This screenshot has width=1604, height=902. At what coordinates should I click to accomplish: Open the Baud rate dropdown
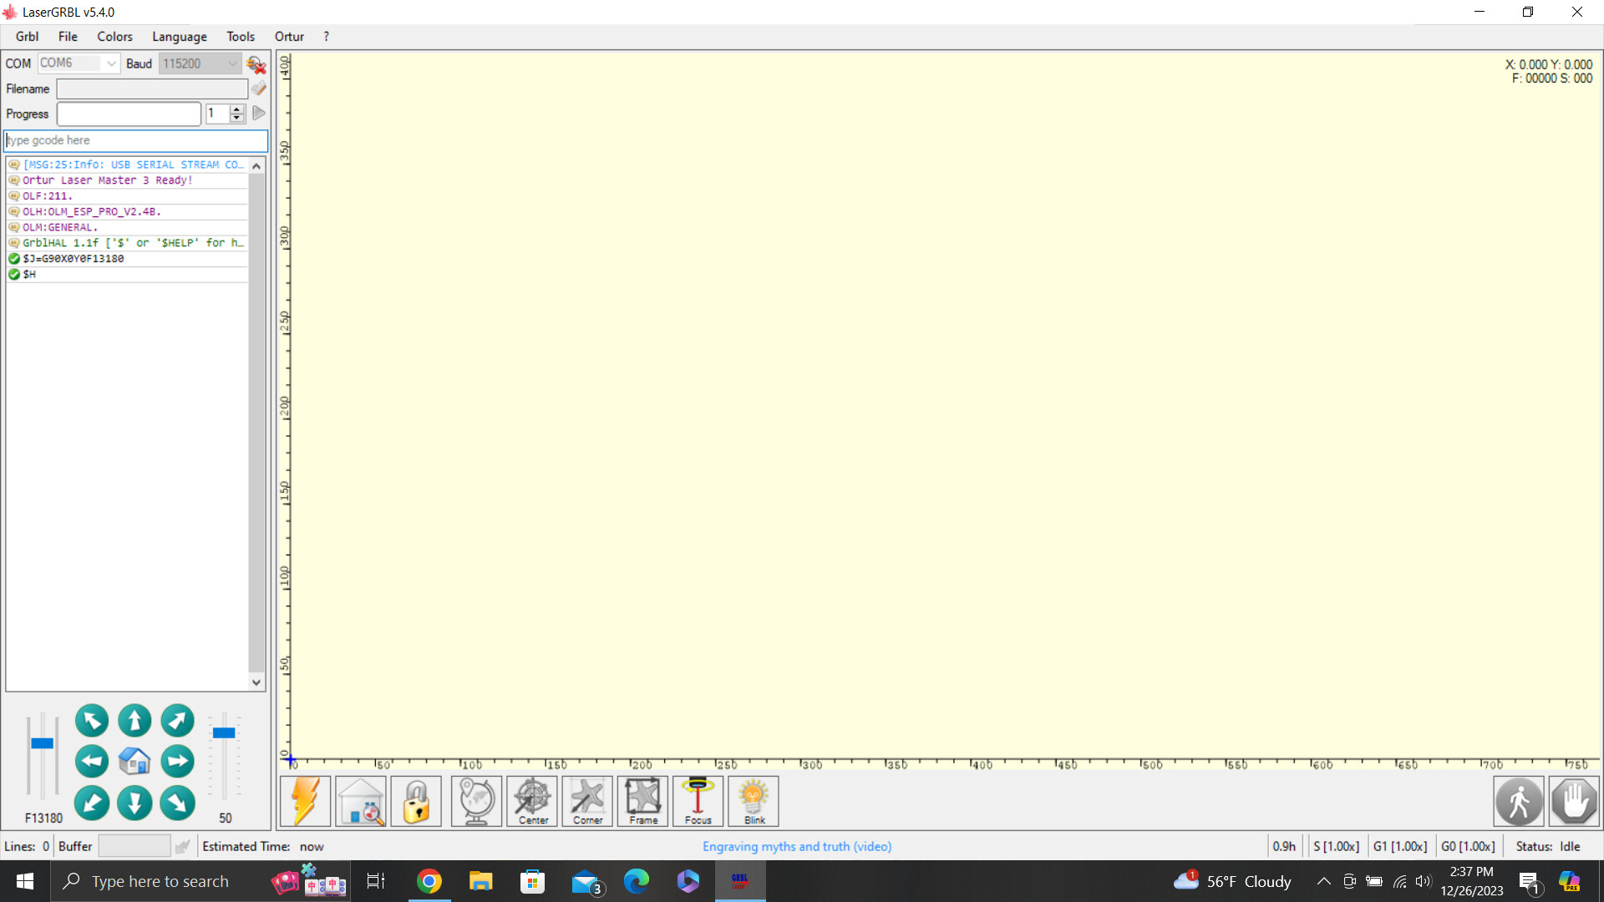[x=232, y=63]
